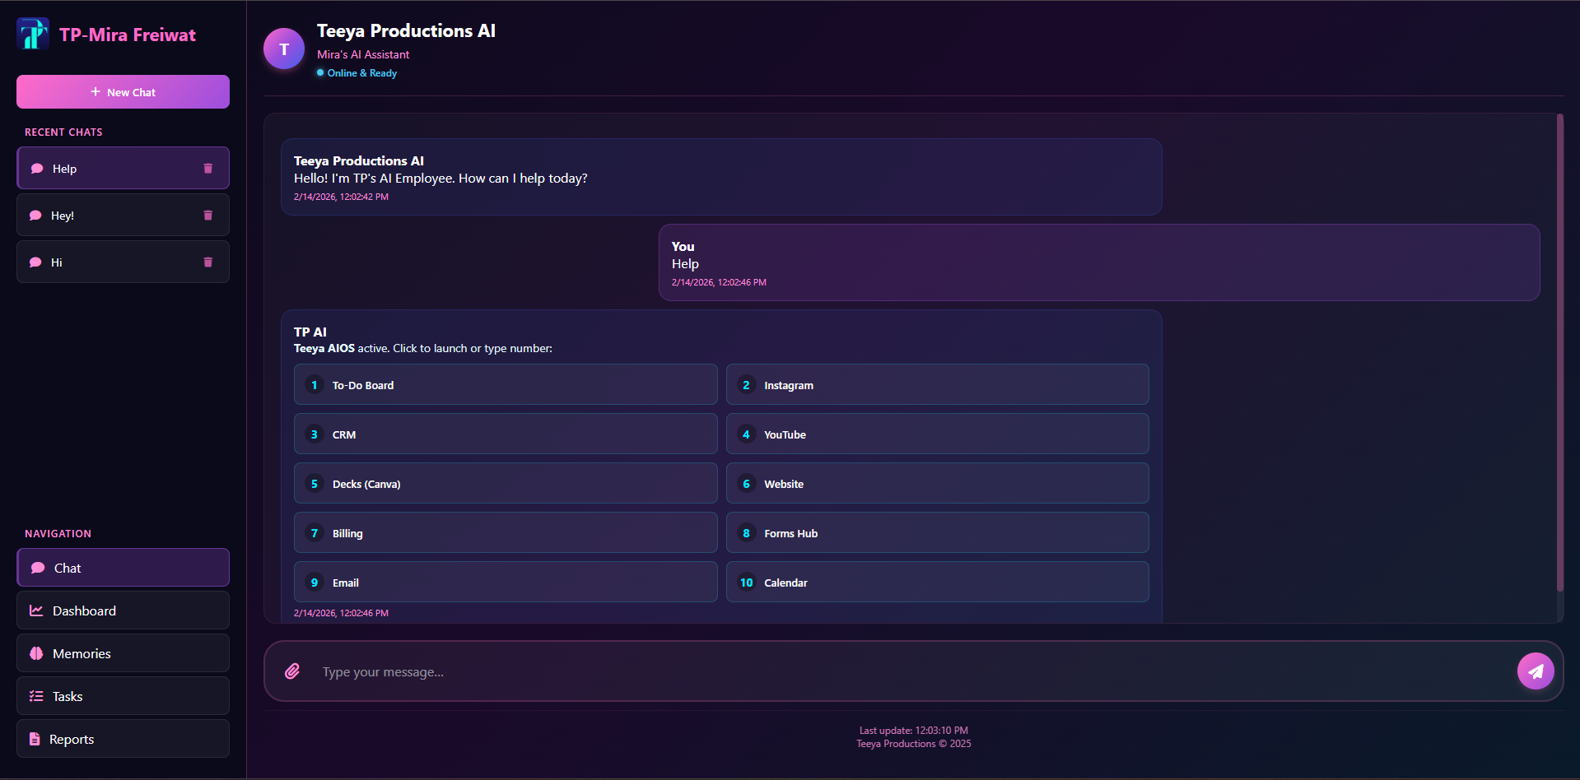Viewport: 1580px width, 780px height.
Task: Launch the Instagram option
Action: (x=937, y=385)
